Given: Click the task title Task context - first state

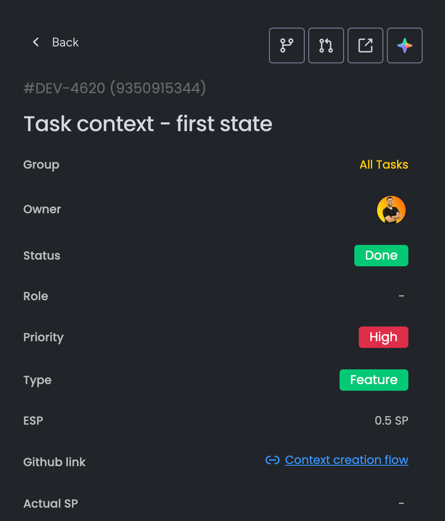Looking at the screenshot, I should coord(148,124).
